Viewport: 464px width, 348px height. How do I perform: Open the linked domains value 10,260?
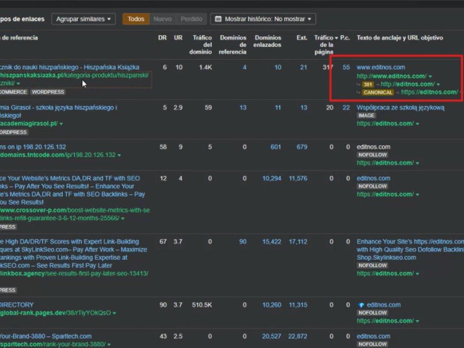271,305
